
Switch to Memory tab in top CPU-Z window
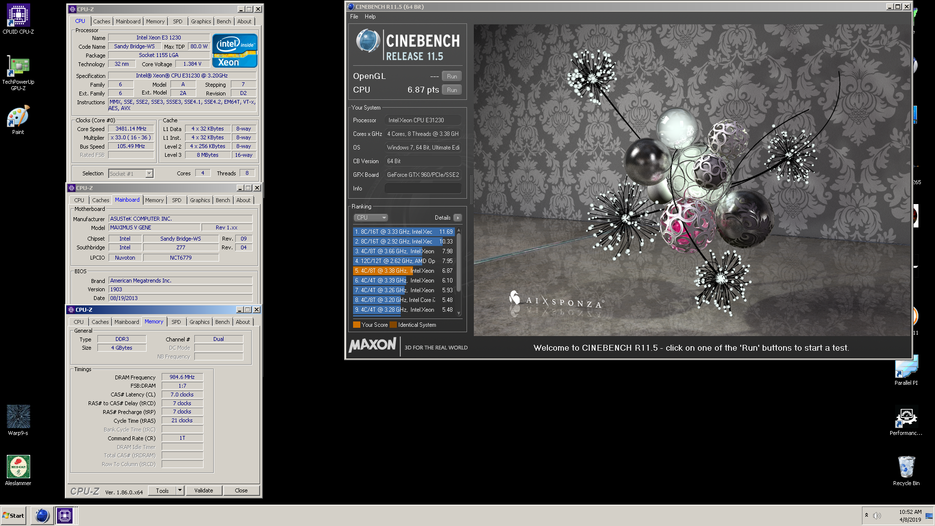155,21
